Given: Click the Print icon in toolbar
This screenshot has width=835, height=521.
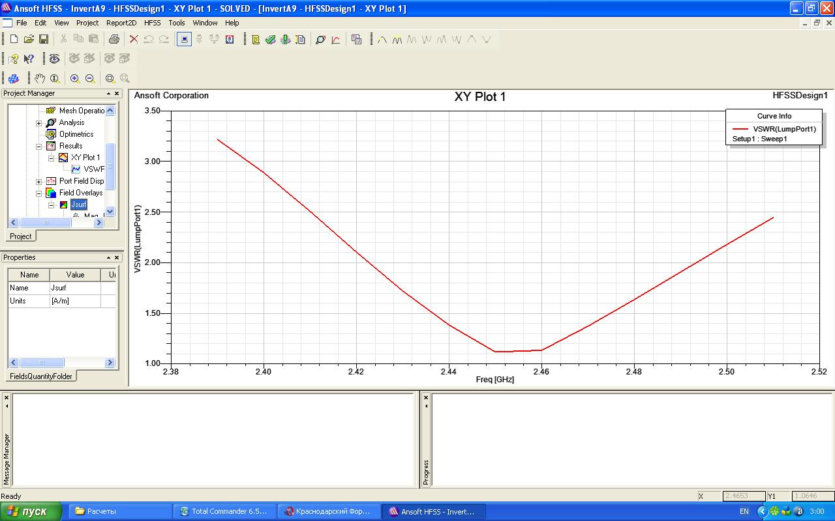Looking at the screenshot, I should tap(114, 40).
